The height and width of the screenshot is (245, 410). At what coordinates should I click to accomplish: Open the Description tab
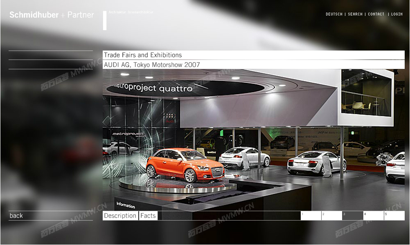[120, 216]
